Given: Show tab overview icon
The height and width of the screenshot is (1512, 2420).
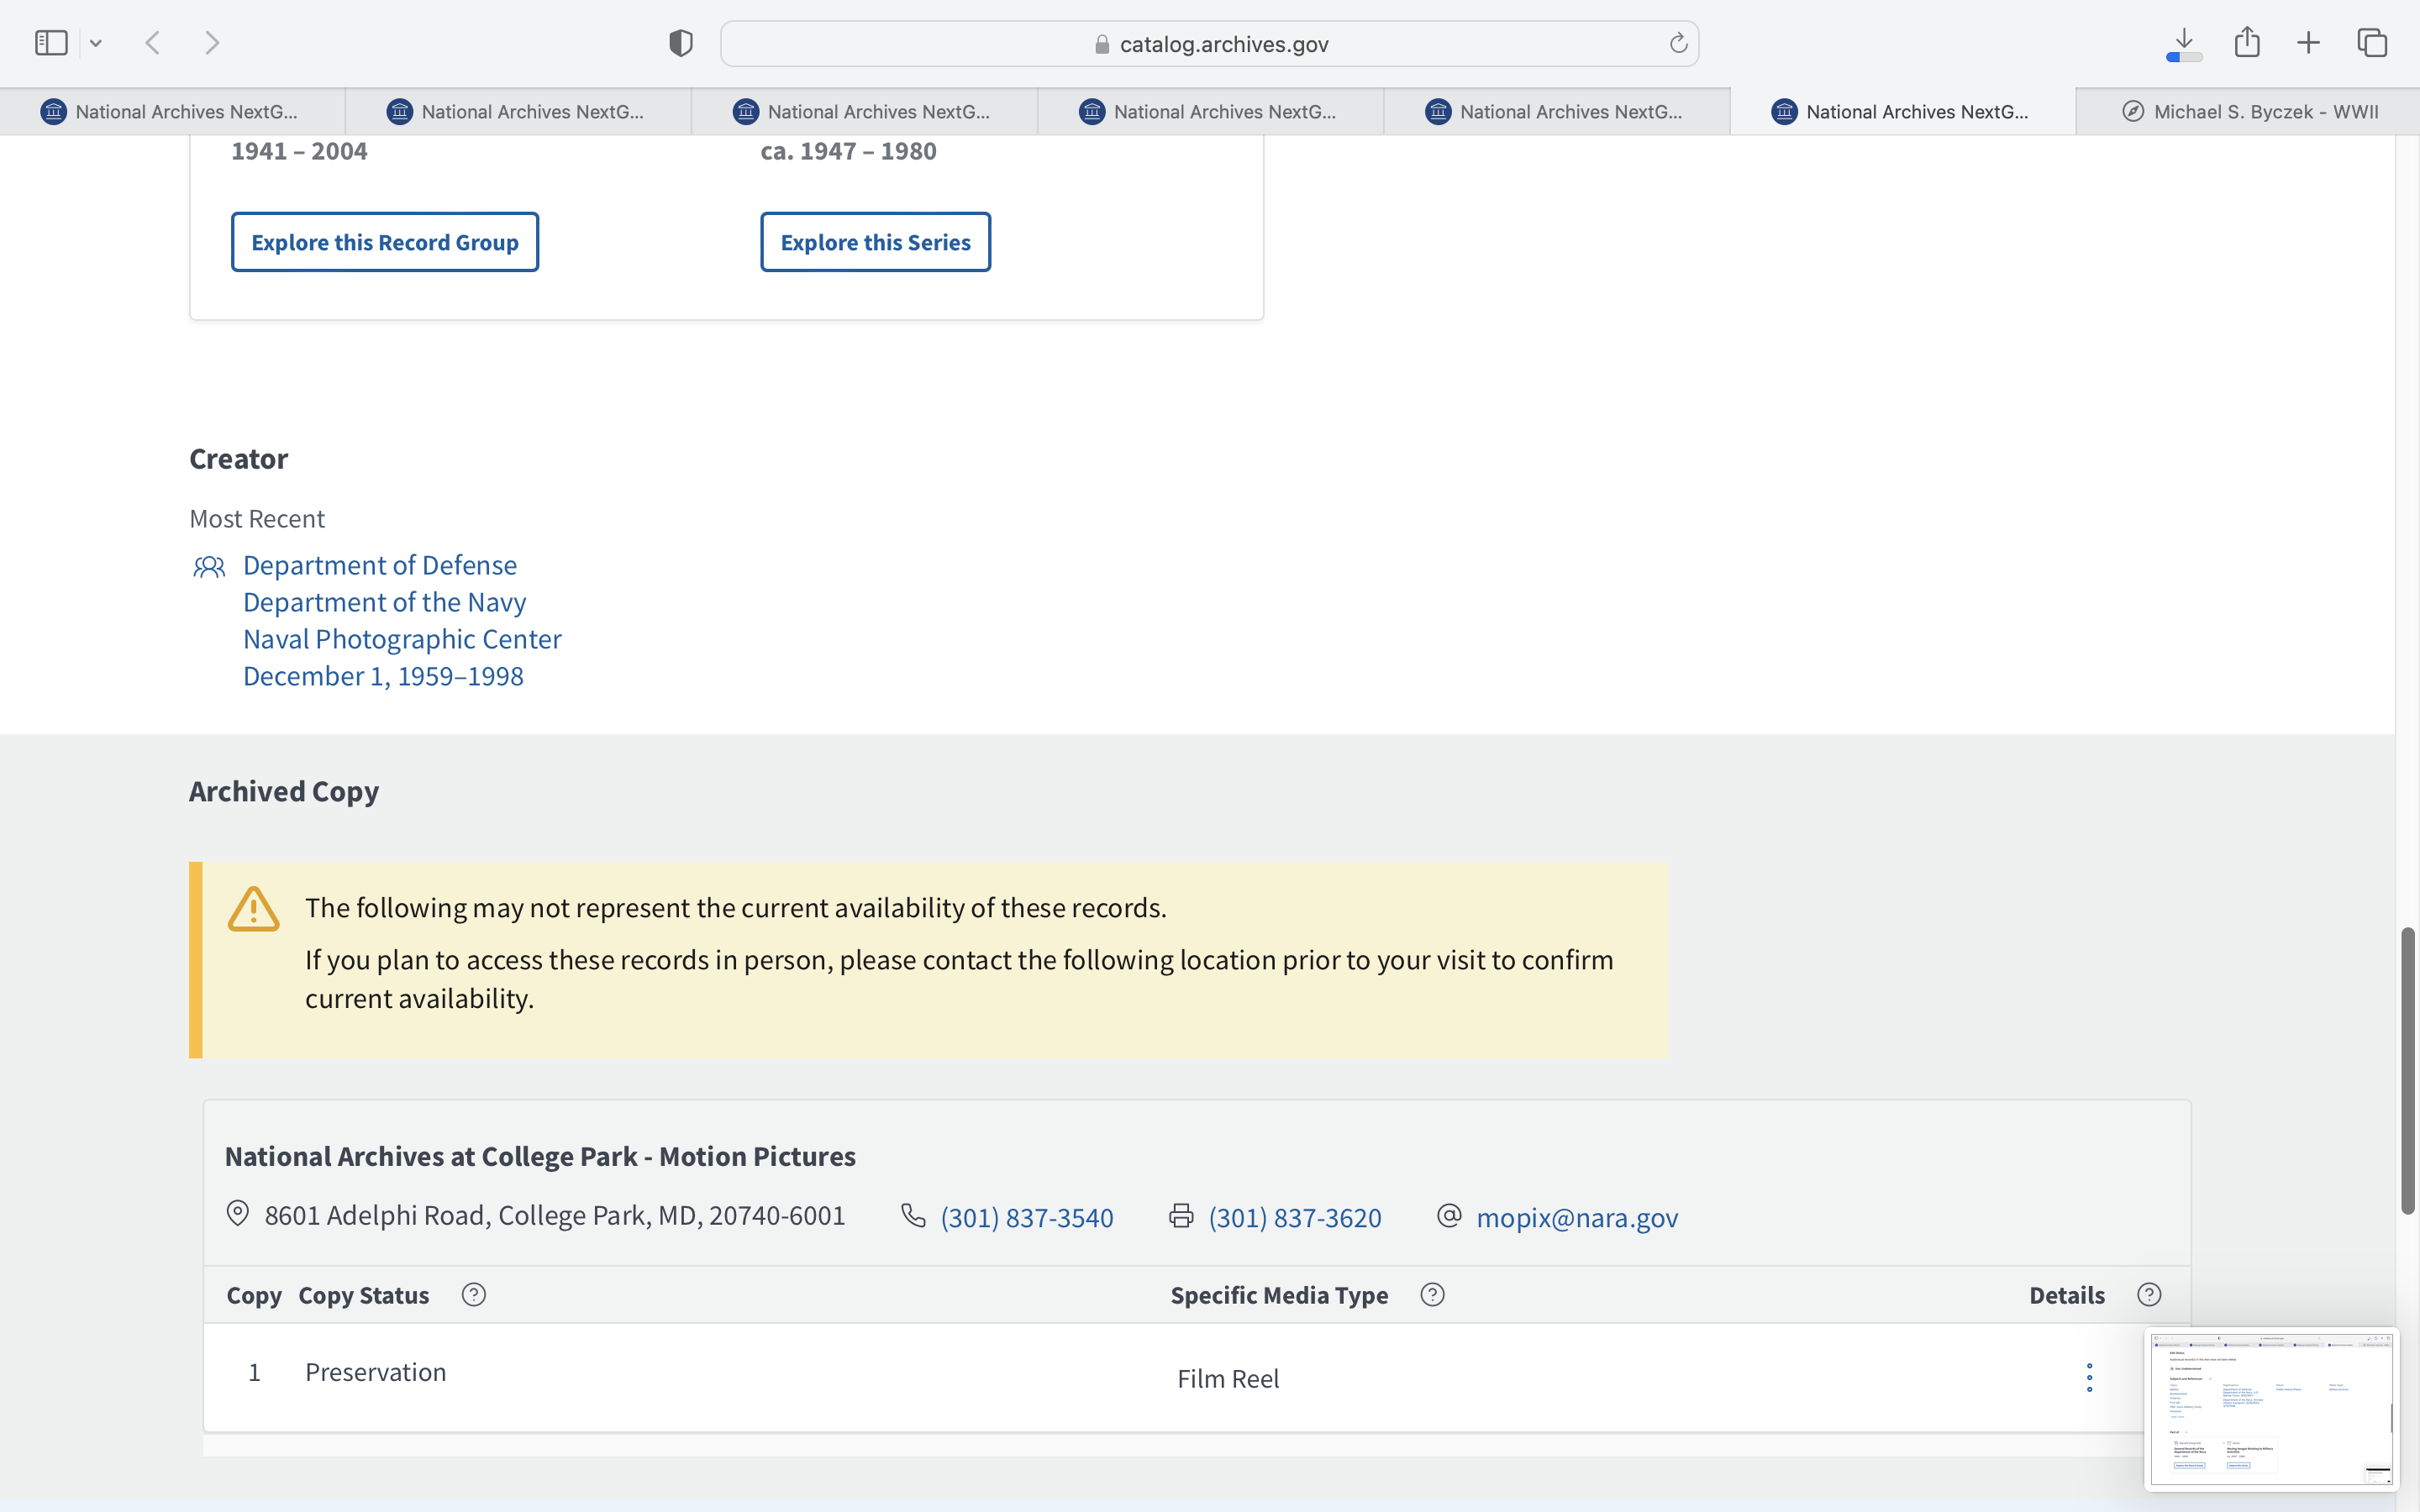Looking at the screenshot, I should pyautogui.click(x=2372, y=43).
